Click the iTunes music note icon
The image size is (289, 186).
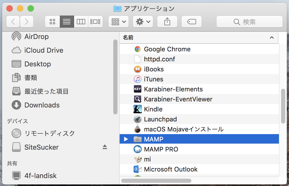click(137, 79)
